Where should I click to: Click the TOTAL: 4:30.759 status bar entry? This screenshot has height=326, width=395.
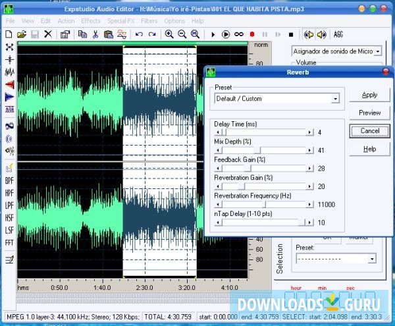[168, 317]
